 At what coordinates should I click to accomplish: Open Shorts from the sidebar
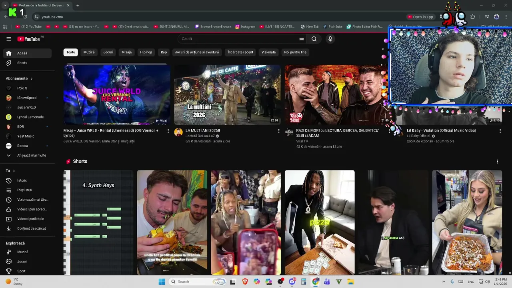click(27, 63)
